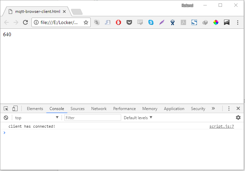Expand more DevTools tabs chevron
245x171 pixels.
[x=213, y=109]
